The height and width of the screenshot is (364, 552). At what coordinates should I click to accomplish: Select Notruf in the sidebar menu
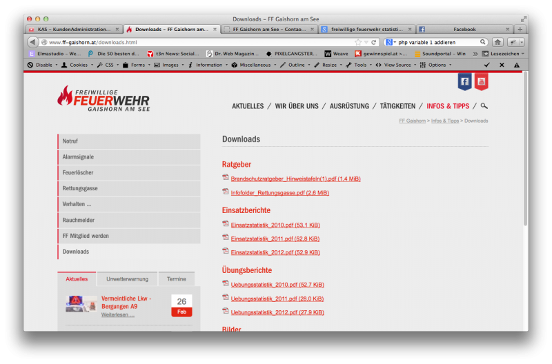[x=129, y=141]
